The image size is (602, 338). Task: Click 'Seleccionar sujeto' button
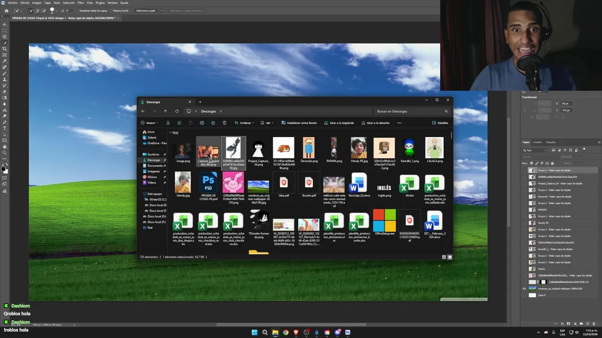146,10
